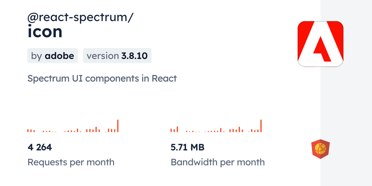Click the '5.71 MB' bandwidth value
Screen dimensions: 372x186
point(187,147)
